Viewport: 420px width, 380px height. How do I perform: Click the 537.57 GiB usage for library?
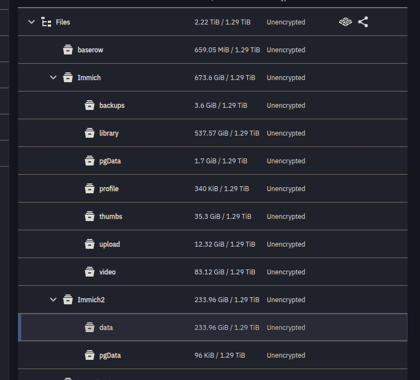point(227,133)
